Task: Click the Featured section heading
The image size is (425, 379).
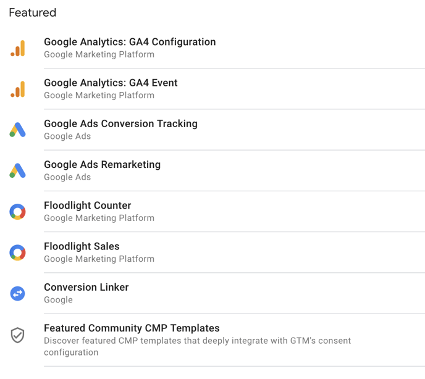Action: point(33,13)
